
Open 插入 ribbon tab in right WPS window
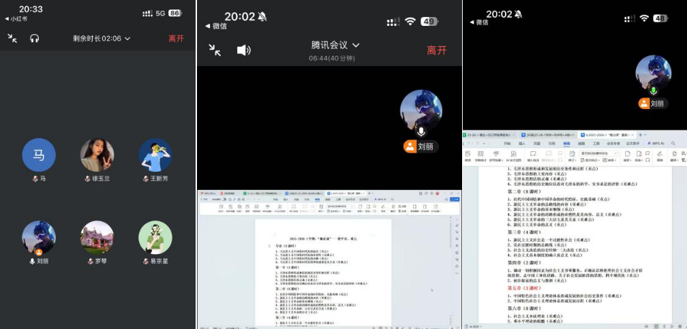point(522,144)
